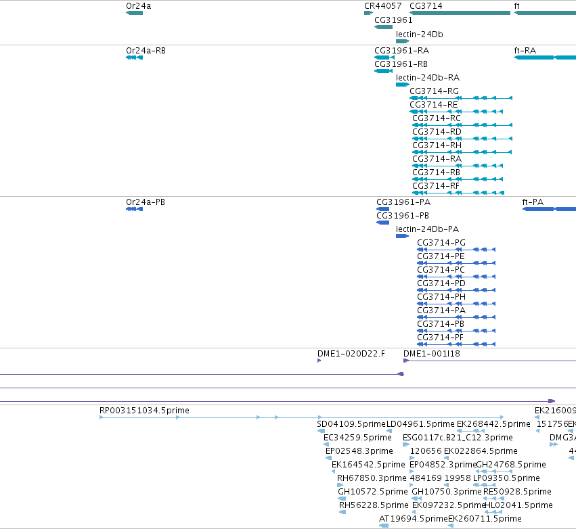The height and width of the screenshot is (529, 576).
Task: Select the 19958 EST label
Action: (x=458, y=478)
